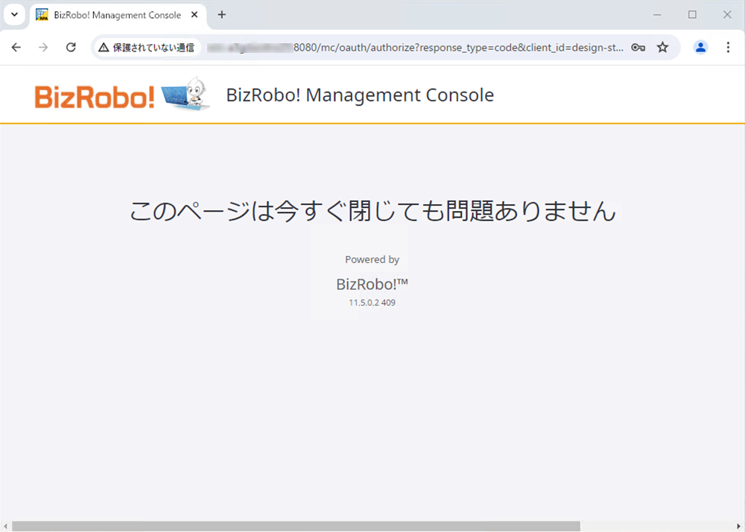Click the BizRobo! Management Console heading
The height and width of the screenshot is (532, 745).
(360, 95)
